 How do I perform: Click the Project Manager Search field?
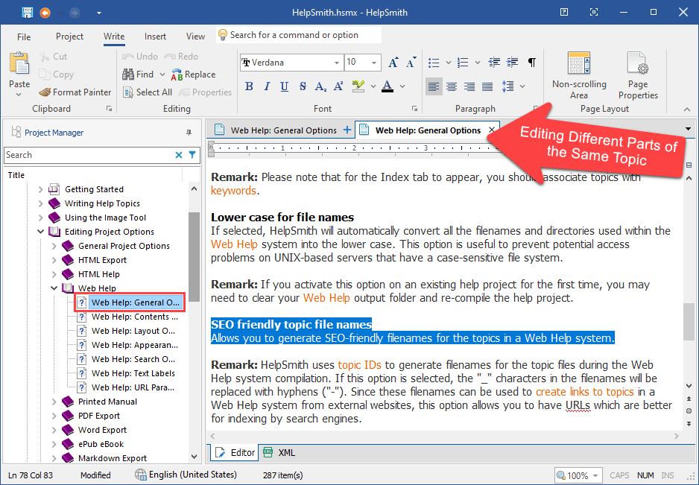[88, 155]
